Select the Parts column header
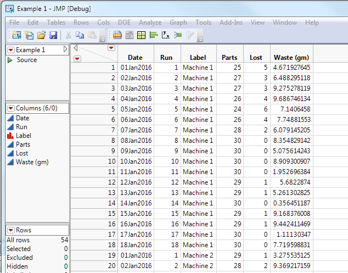Image resolution: width=348 pixels, height=273 pixels. [x=229, y=58]
